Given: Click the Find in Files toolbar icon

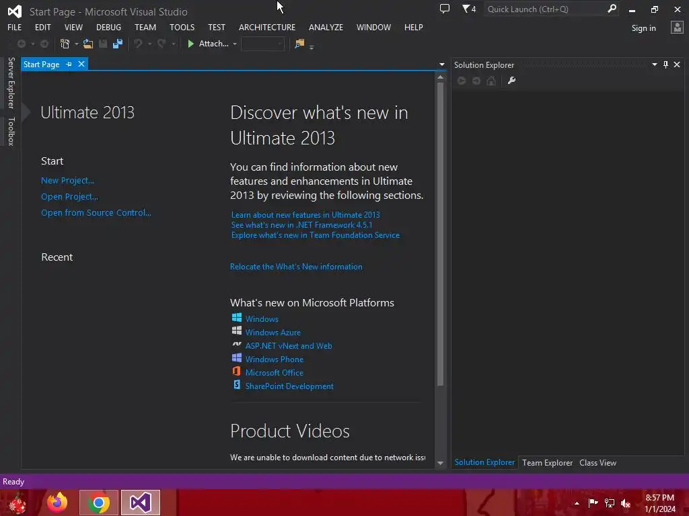Looking at the screenshot, I should pyautogui.click(x=299, y=44).
